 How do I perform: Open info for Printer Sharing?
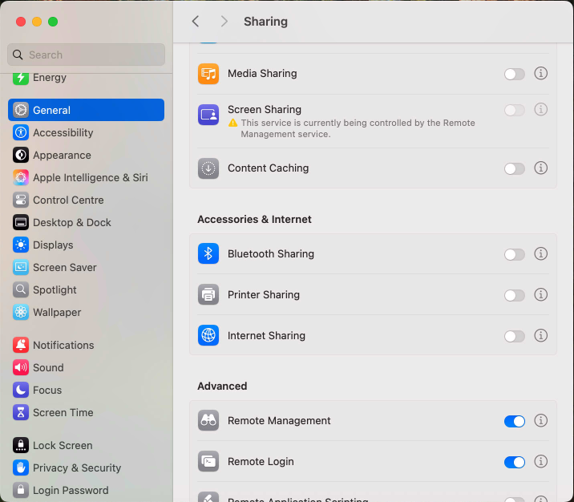tap(540, 295)
